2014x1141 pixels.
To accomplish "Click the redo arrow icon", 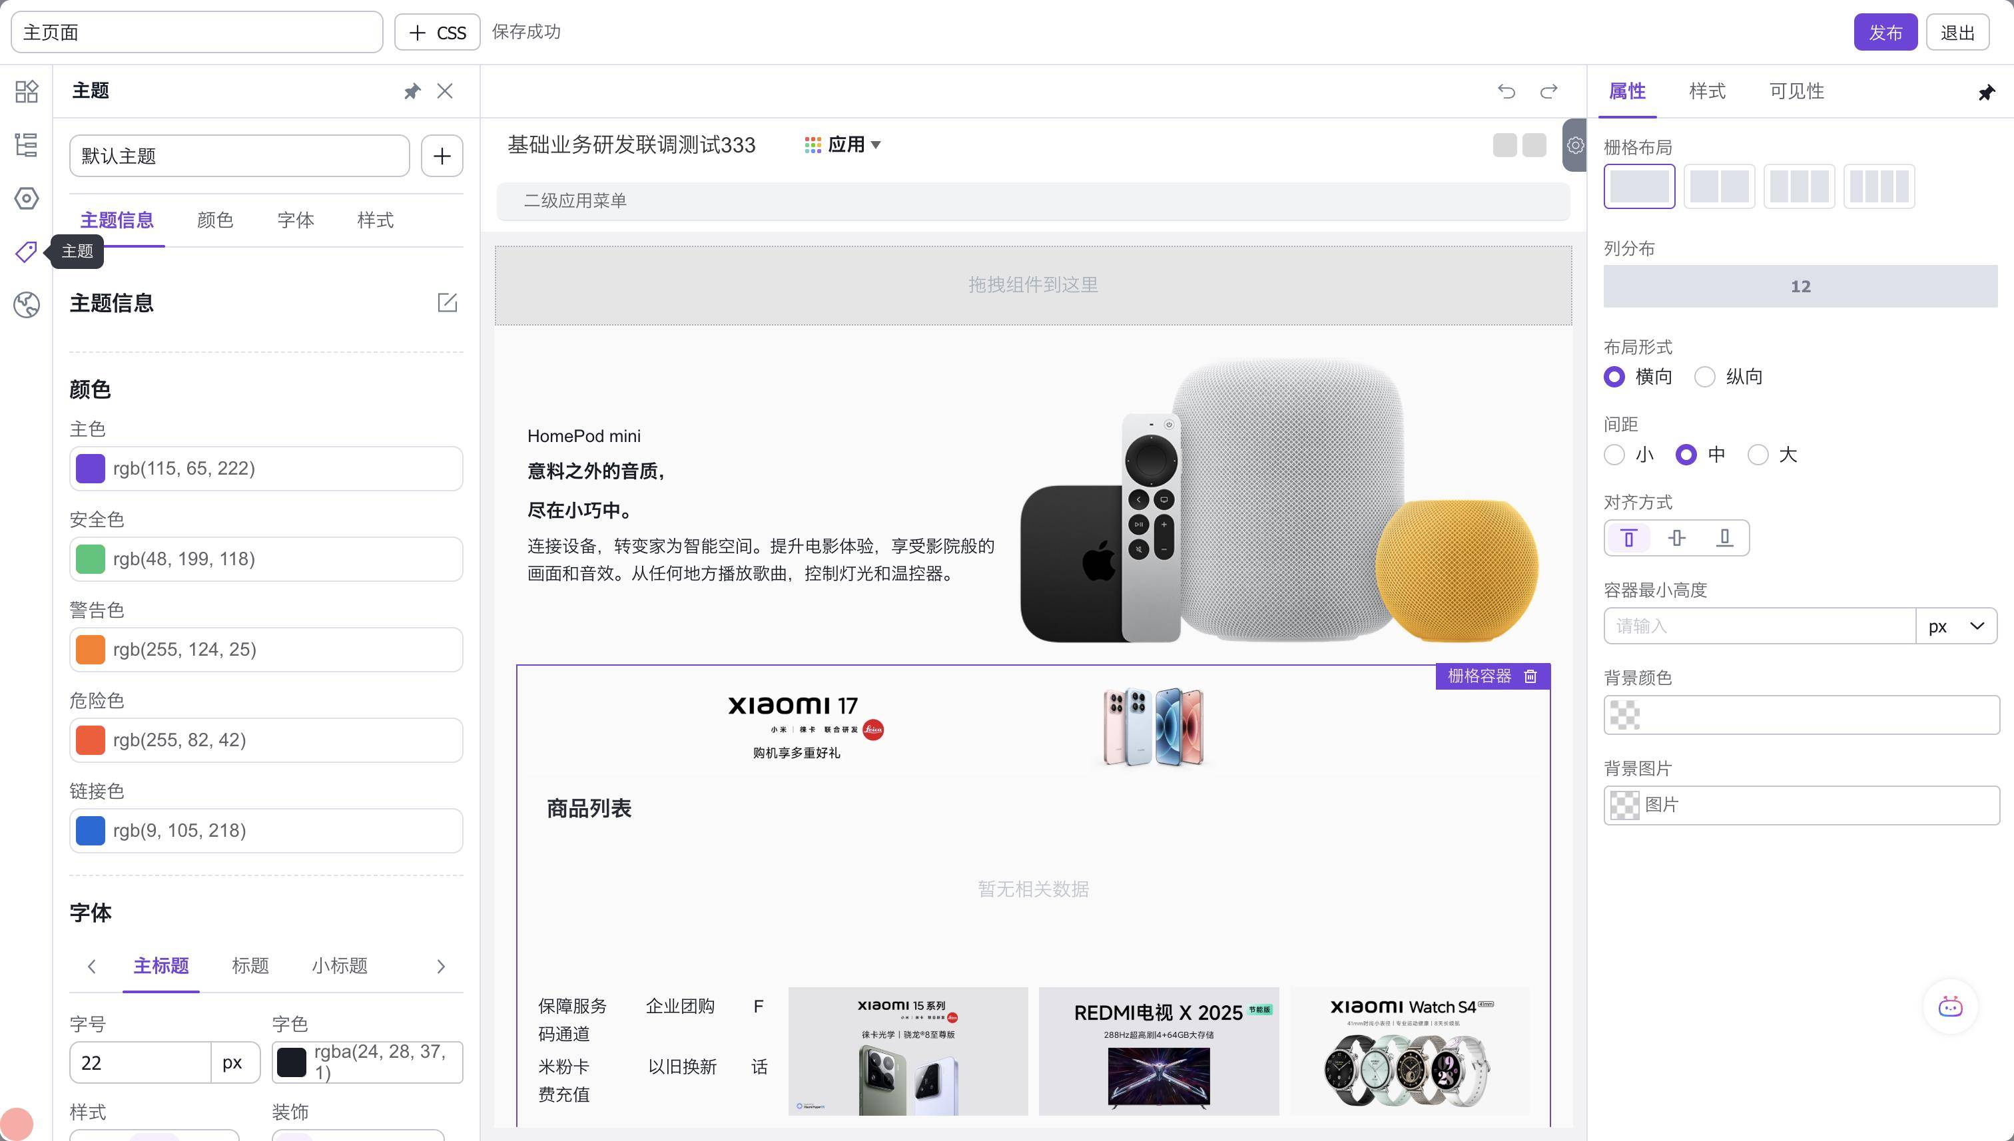I will (x=1548, y=91).
